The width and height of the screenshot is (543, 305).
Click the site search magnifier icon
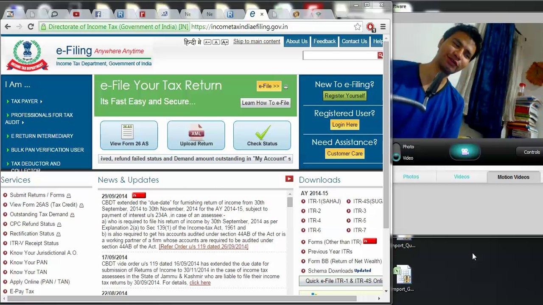coord(380,55)
